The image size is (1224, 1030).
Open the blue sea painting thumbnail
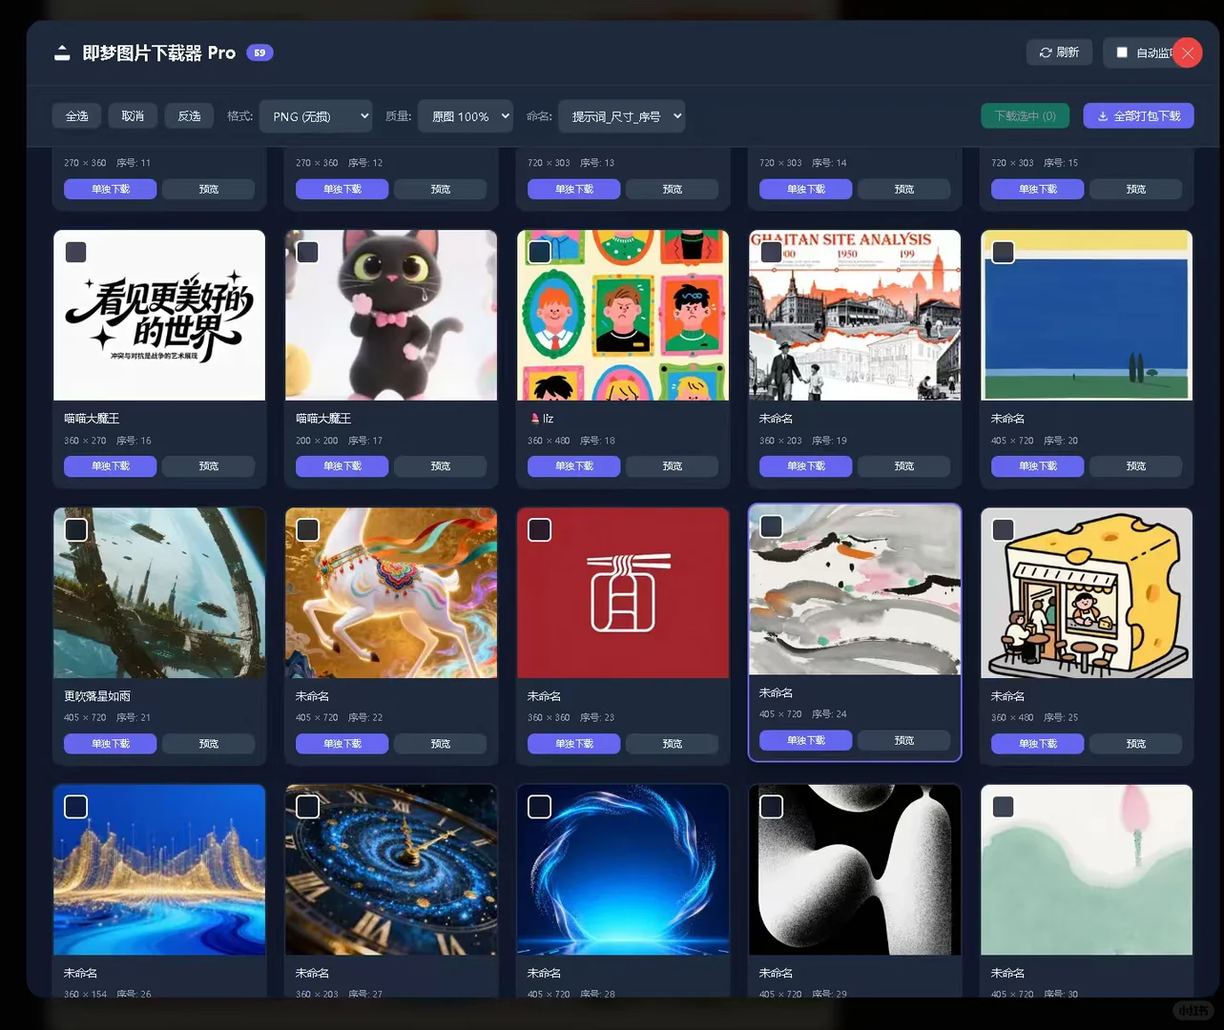1087,315
